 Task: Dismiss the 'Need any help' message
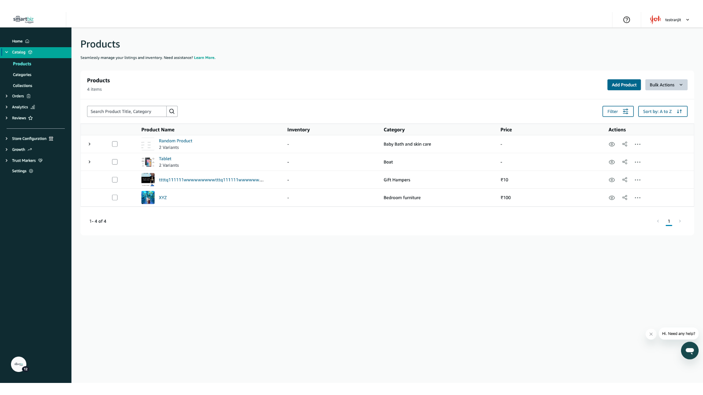(651, 334)
